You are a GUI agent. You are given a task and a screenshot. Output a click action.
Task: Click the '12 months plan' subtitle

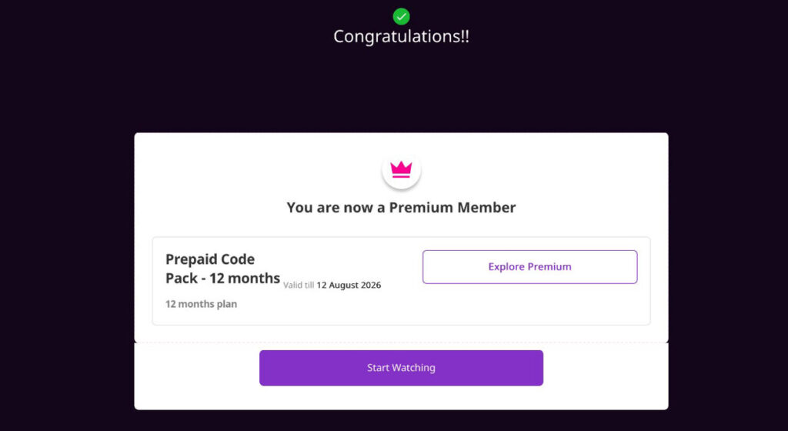tap(201, 304)
